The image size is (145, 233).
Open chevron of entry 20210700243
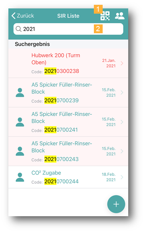pos(122,151)
